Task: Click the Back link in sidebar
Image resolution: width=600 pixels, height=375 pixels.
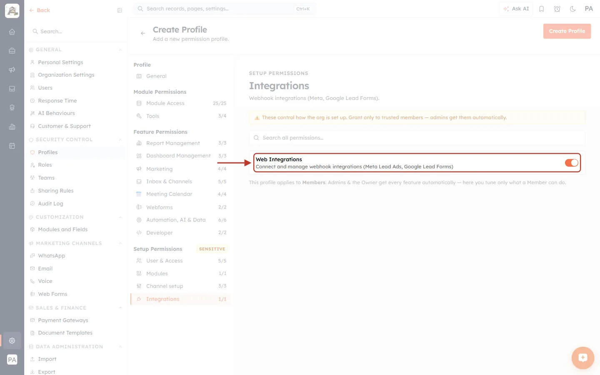Action: 40,10
